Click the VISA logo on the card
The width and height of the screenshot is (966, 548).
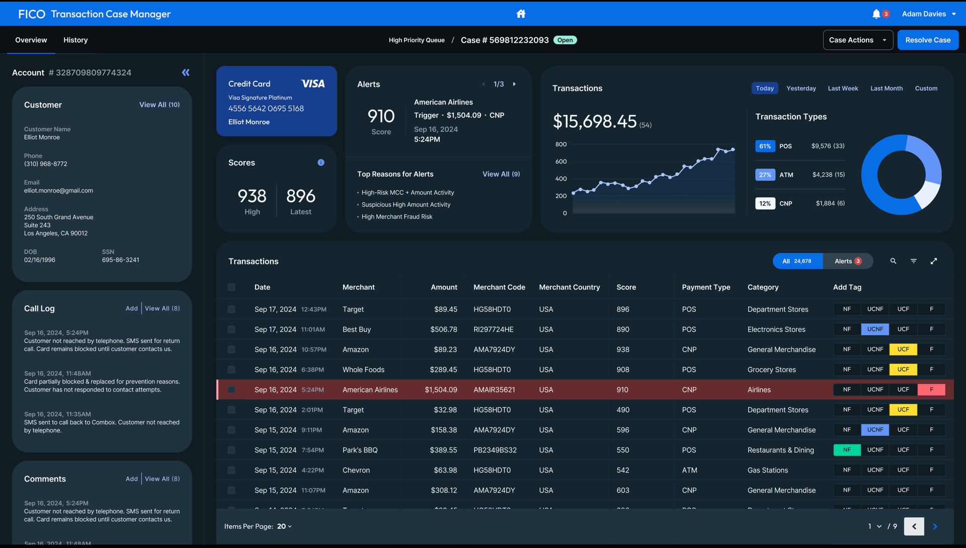click(x=313, y=83)
